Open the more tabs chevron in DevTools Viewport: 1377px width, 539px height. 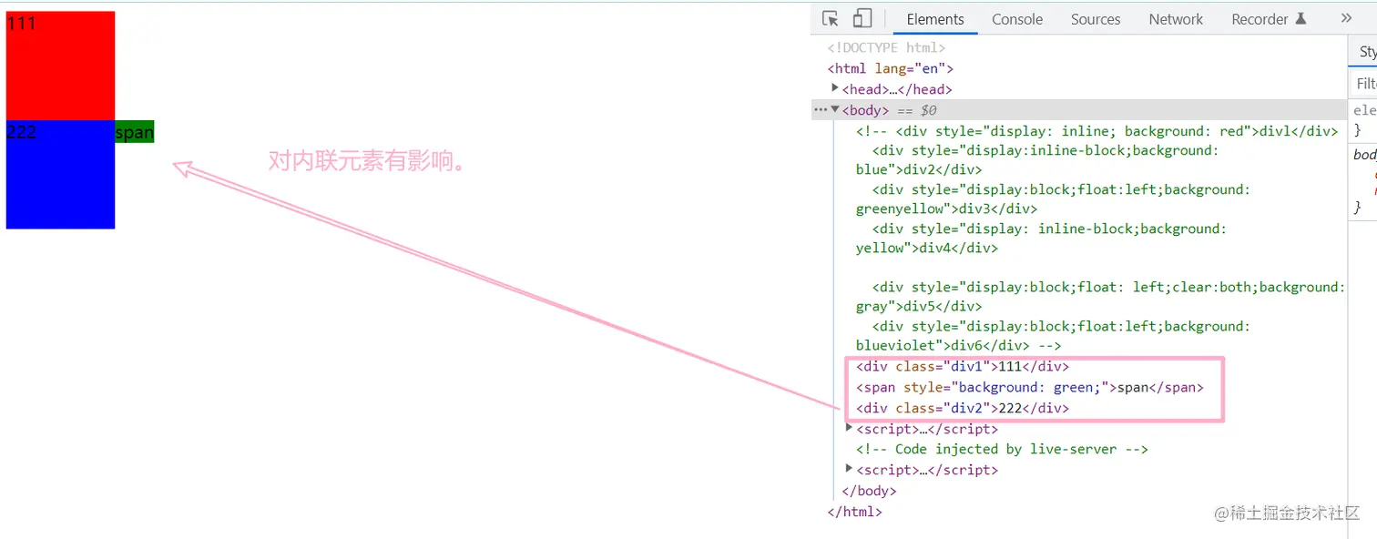point(1346,19)
